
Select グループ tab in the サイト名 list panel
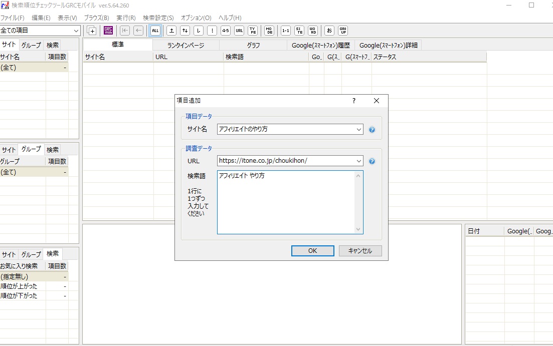[31, 45]
